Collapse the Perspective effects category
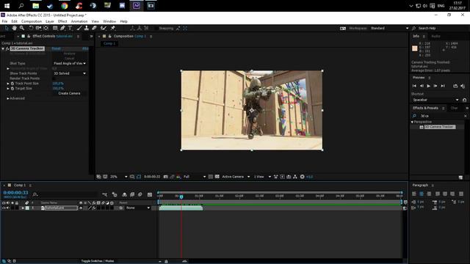This screenshot has width=470, height=264. [x=412, y=122]
